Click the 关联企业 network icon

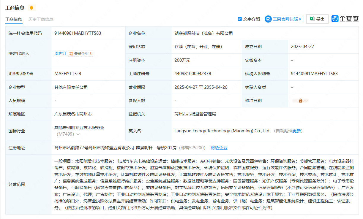pos(71,54)
